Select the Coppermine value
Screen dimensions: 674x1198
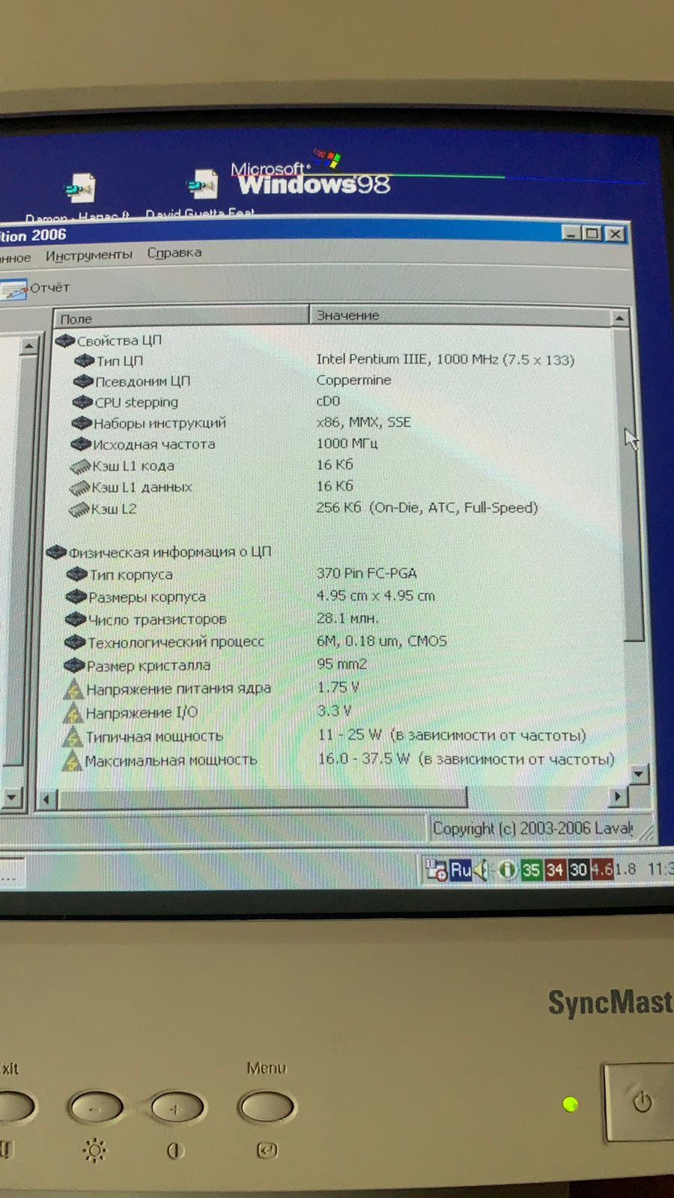353,380
